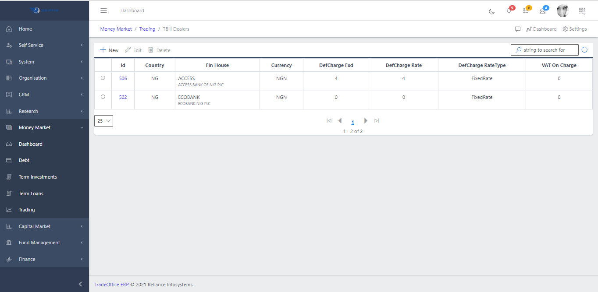Toggle the hamburger menu icon

(103, 11)
